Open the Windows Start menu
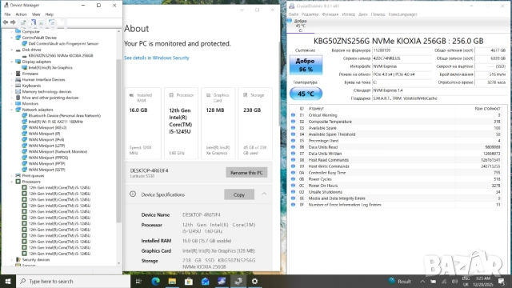 point(8,281)
